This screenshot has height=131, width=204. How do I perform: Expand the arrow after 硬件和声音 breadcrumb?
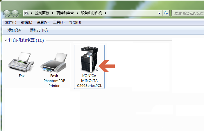tap(78, 13)
